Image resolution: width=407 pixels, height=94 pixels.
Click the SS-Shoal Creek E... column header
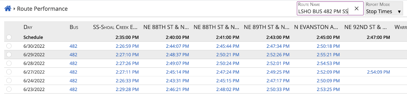pos(115,27)
